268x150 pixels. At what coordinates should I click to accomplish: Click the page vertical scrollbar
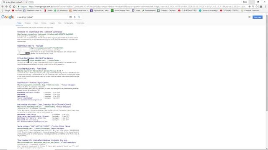point(267,63)
